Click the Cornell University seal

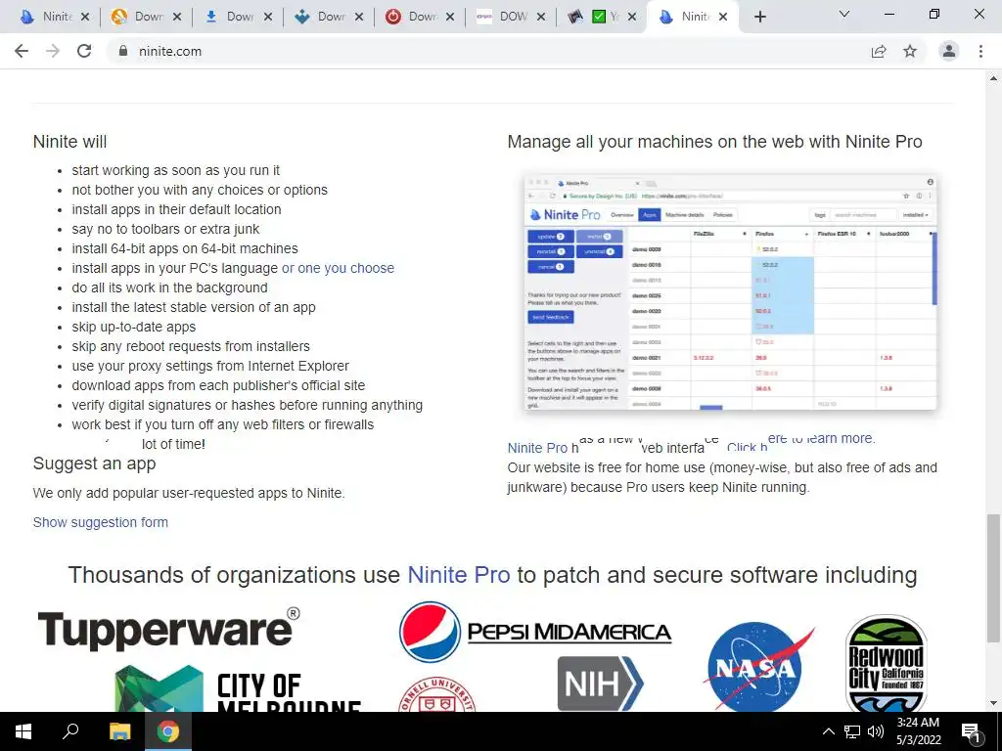[437, 695]
